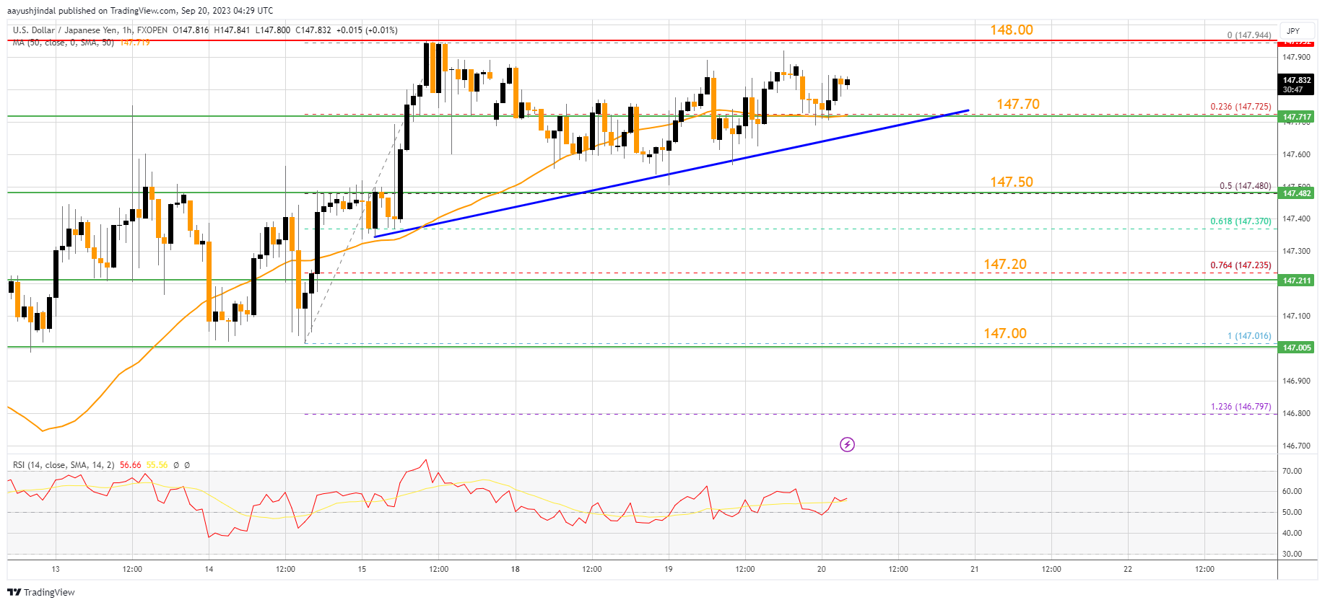Click the orange 147.20 annotation
Image resolution: width=1325 pixels, height=605 pixels.
(1004, 265)
